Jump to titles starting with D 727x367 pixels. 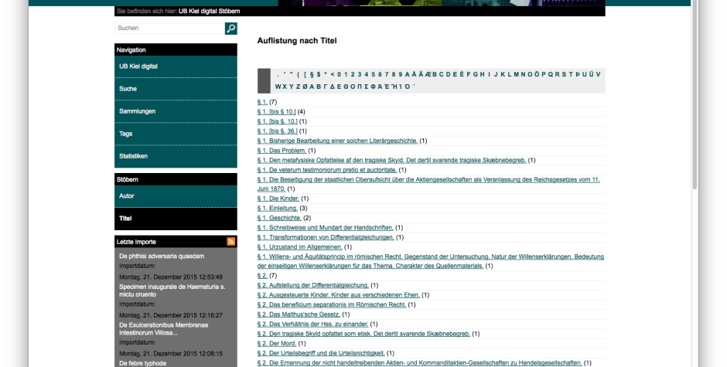448,74
